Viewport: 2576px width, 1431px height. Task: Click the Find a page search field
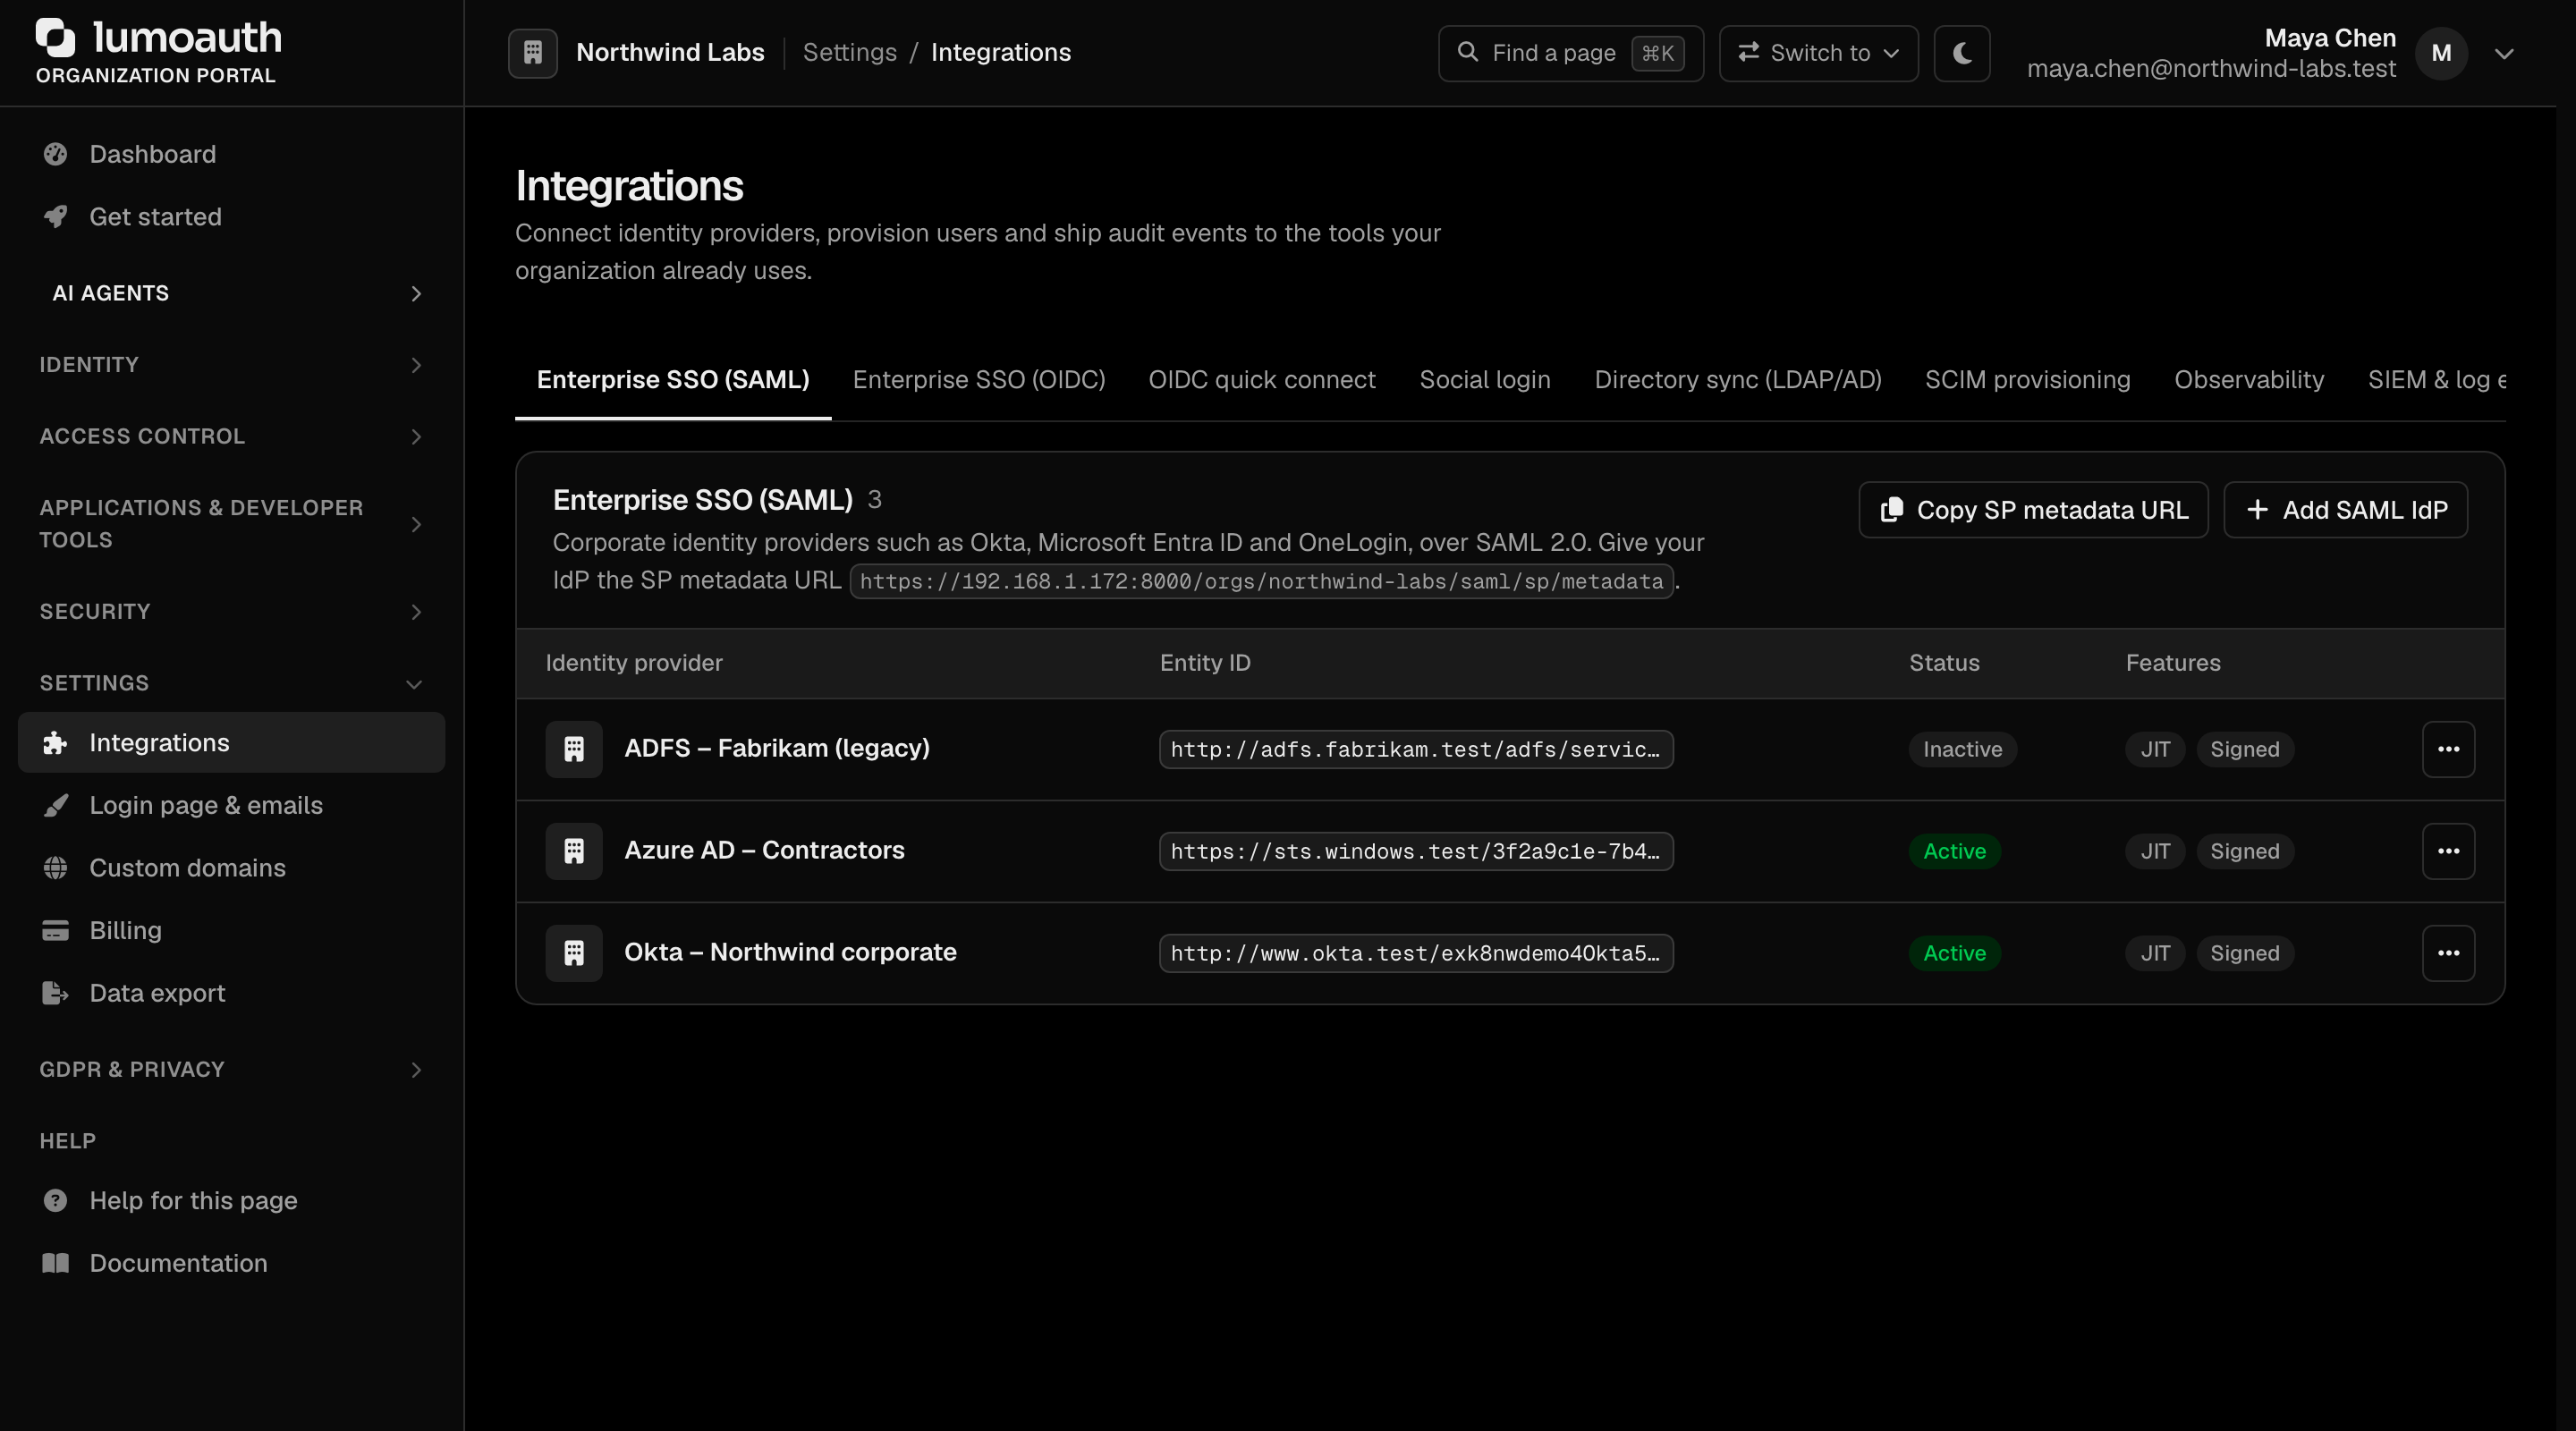click(x=1570, y=53)
